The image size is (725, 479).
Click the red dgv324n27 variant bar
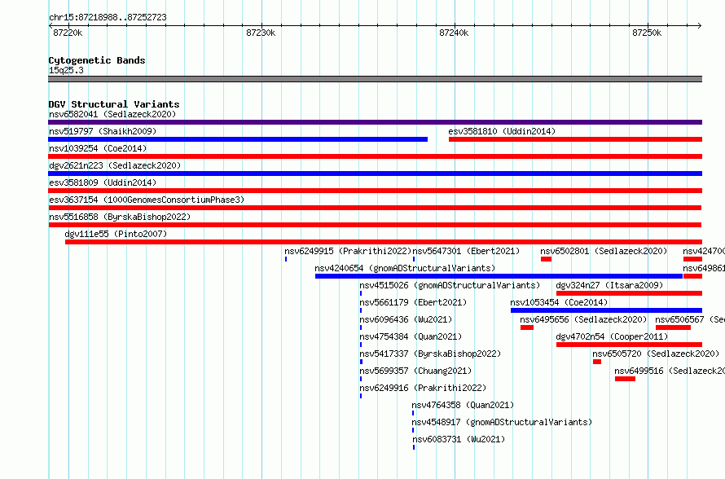(630, 293)
